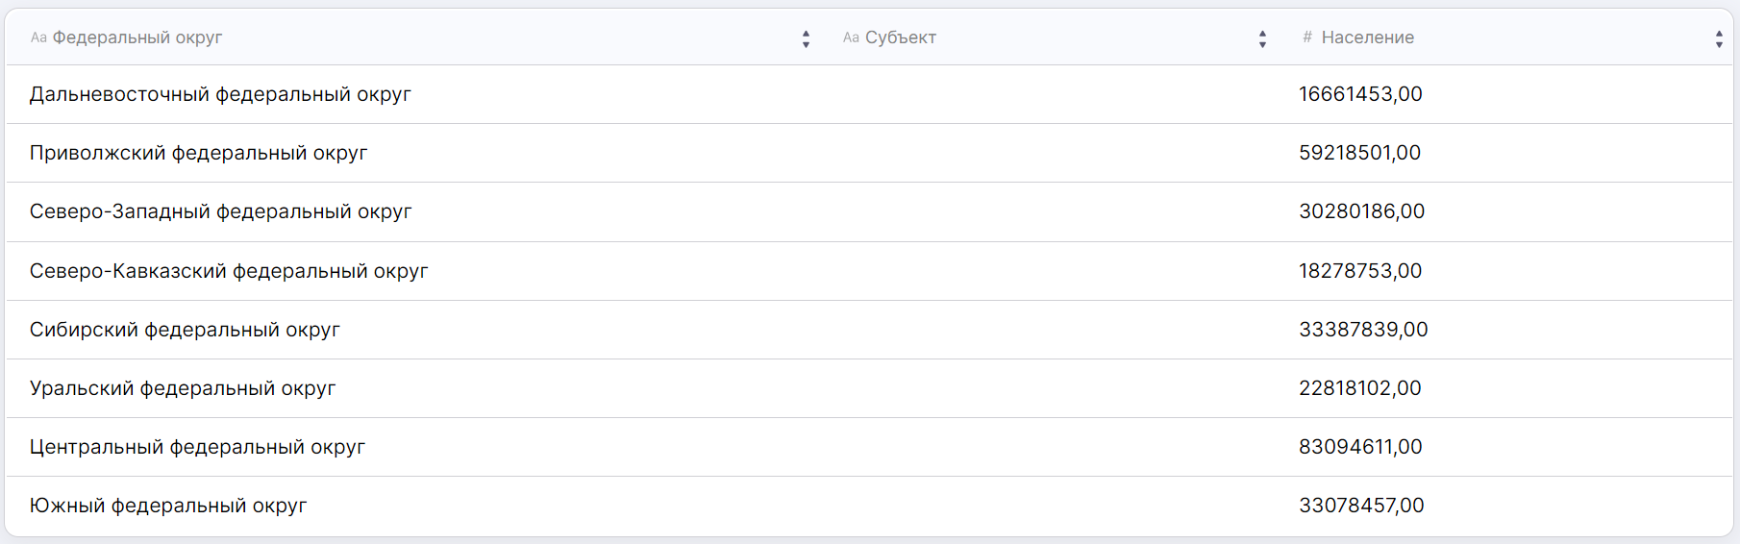
Task: Select the Дальневосточный федеральный округ row
Action: click(x=220, y=94)
